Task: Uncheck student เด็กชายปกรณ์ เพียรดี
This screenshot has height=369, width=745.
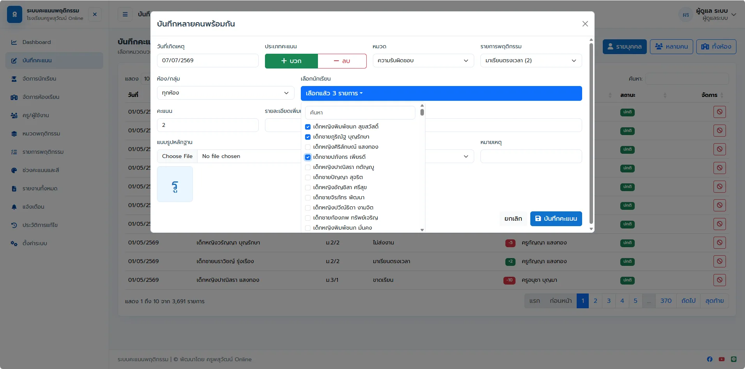Action: [308, 157]
